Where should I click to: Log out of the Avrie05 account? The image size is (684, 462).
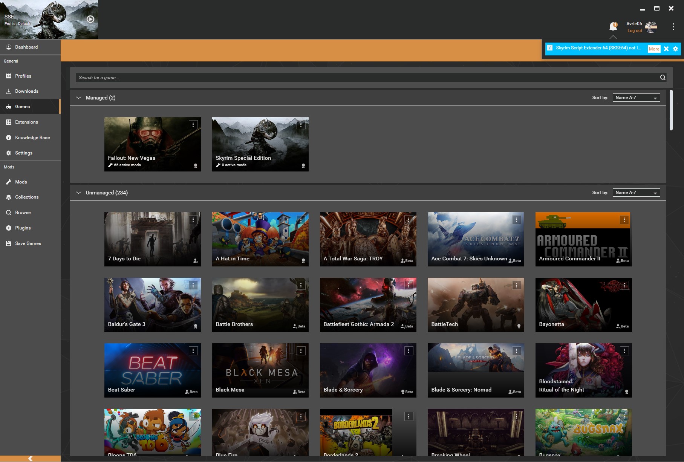point(635,31)
